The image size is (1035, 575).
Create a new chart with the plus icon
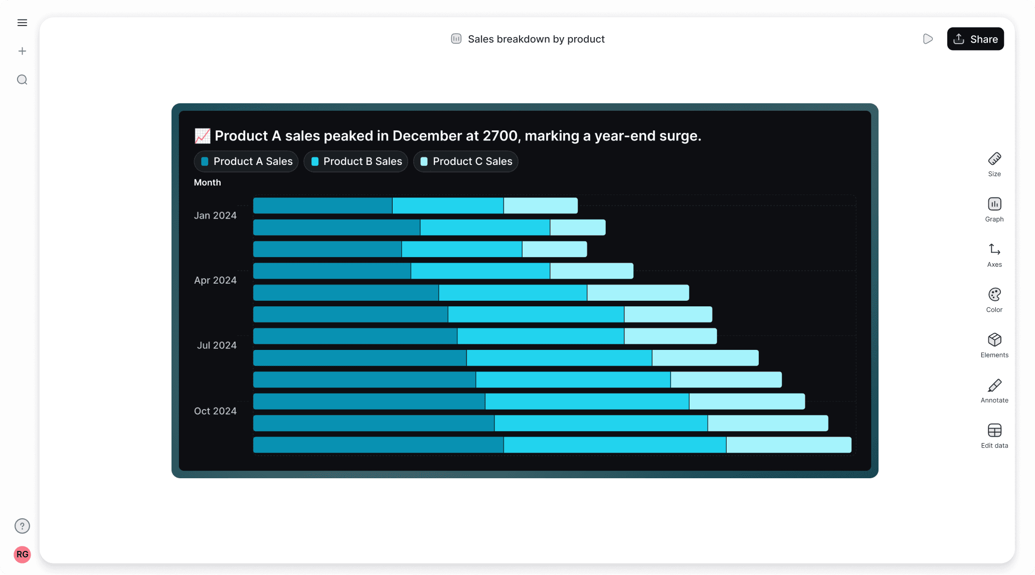22,51
